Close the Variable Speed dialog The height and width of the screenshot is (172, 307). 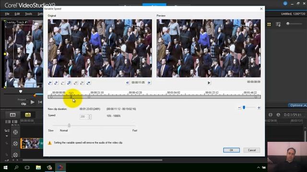pyautogui.click(x=261, y=9)
